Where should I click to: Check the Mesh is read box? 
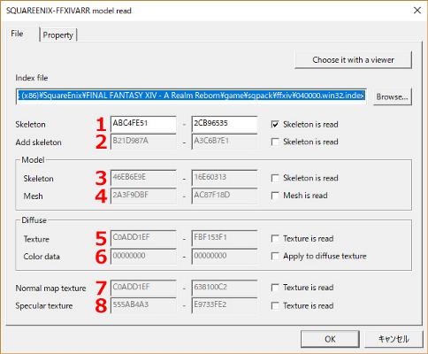point(275,196)
